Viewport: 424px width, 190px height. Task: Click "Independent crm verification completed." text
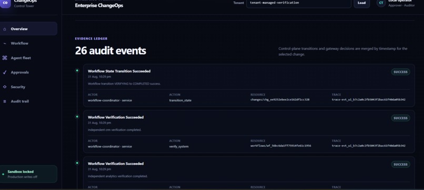(114, 130)
